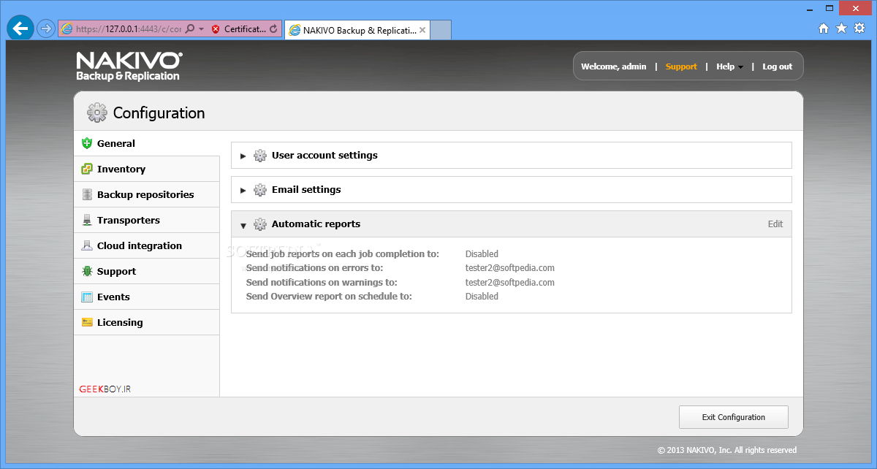877x469 pixels.
Task: Go to Transporters section
Action: pyautogui.click(x=146, y=220)
